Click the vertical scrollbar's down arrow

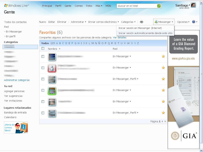coord(201,150)
